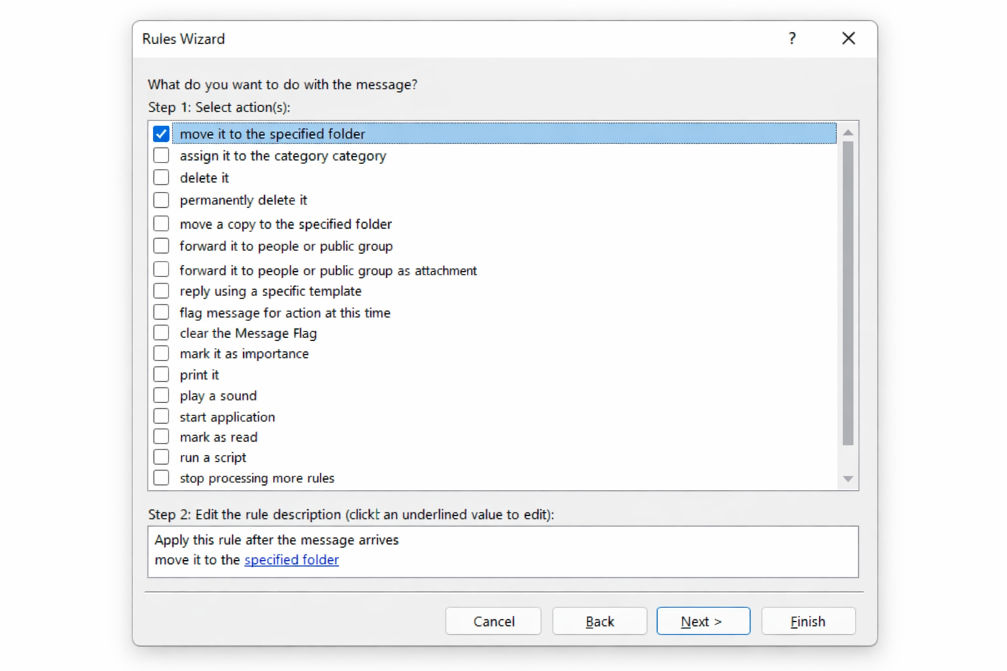Enable 'move a copy to the specified folder'
Viewport: 1007px width, 671px height.
161,223
